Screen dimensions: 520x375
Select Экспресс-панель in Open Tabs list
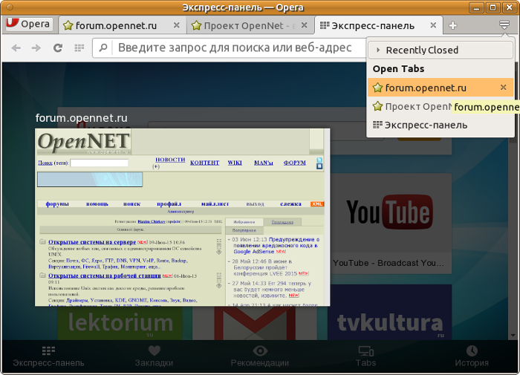[x=441, y=125]
